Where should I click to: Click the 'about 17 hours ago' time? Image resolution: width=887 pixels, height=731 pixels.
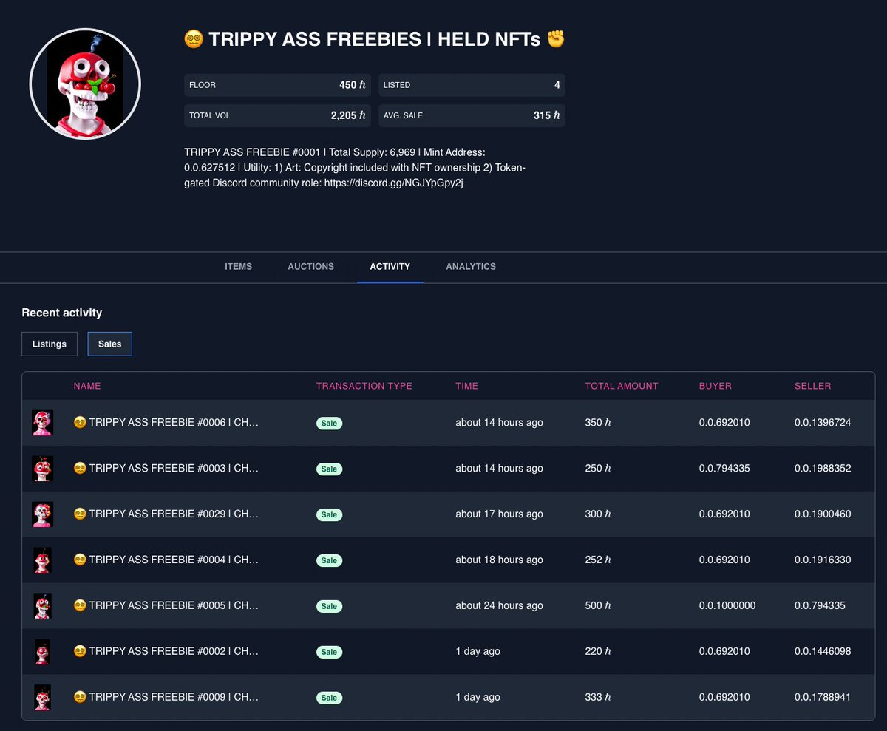(x=499, y=514)
